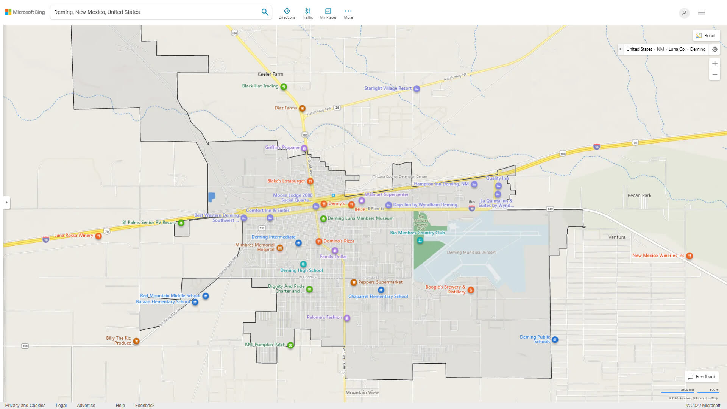Click the search magnifier icon
The width and height of the screenshot is (727, 409).
click(265, 12)
